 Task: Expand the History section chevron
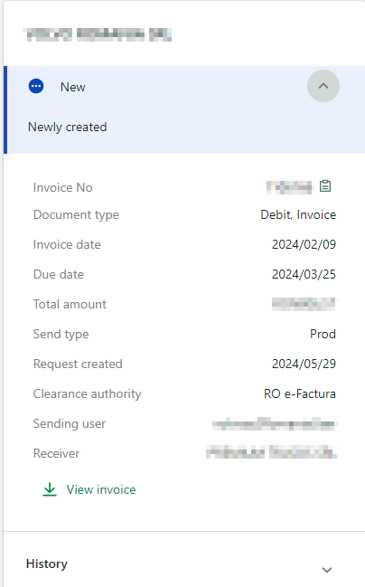click(x=327, y=570)
